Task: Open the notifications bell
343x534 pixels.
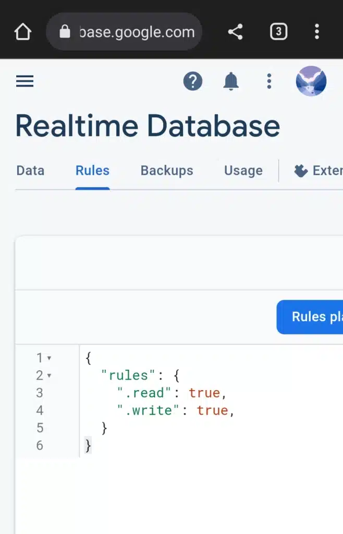Action: 231,81
